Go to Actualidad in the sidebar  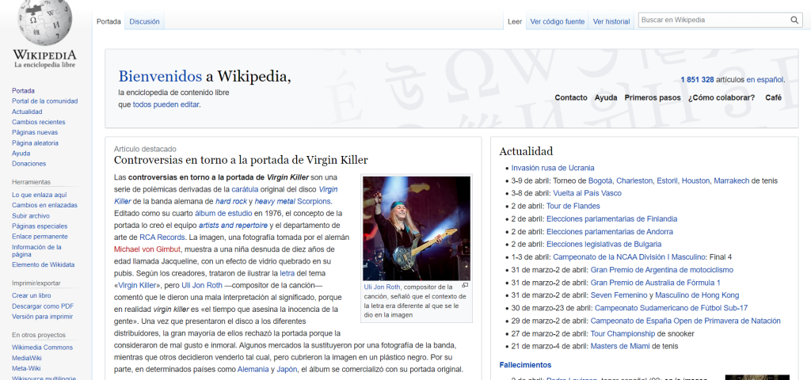click(27, 112)
